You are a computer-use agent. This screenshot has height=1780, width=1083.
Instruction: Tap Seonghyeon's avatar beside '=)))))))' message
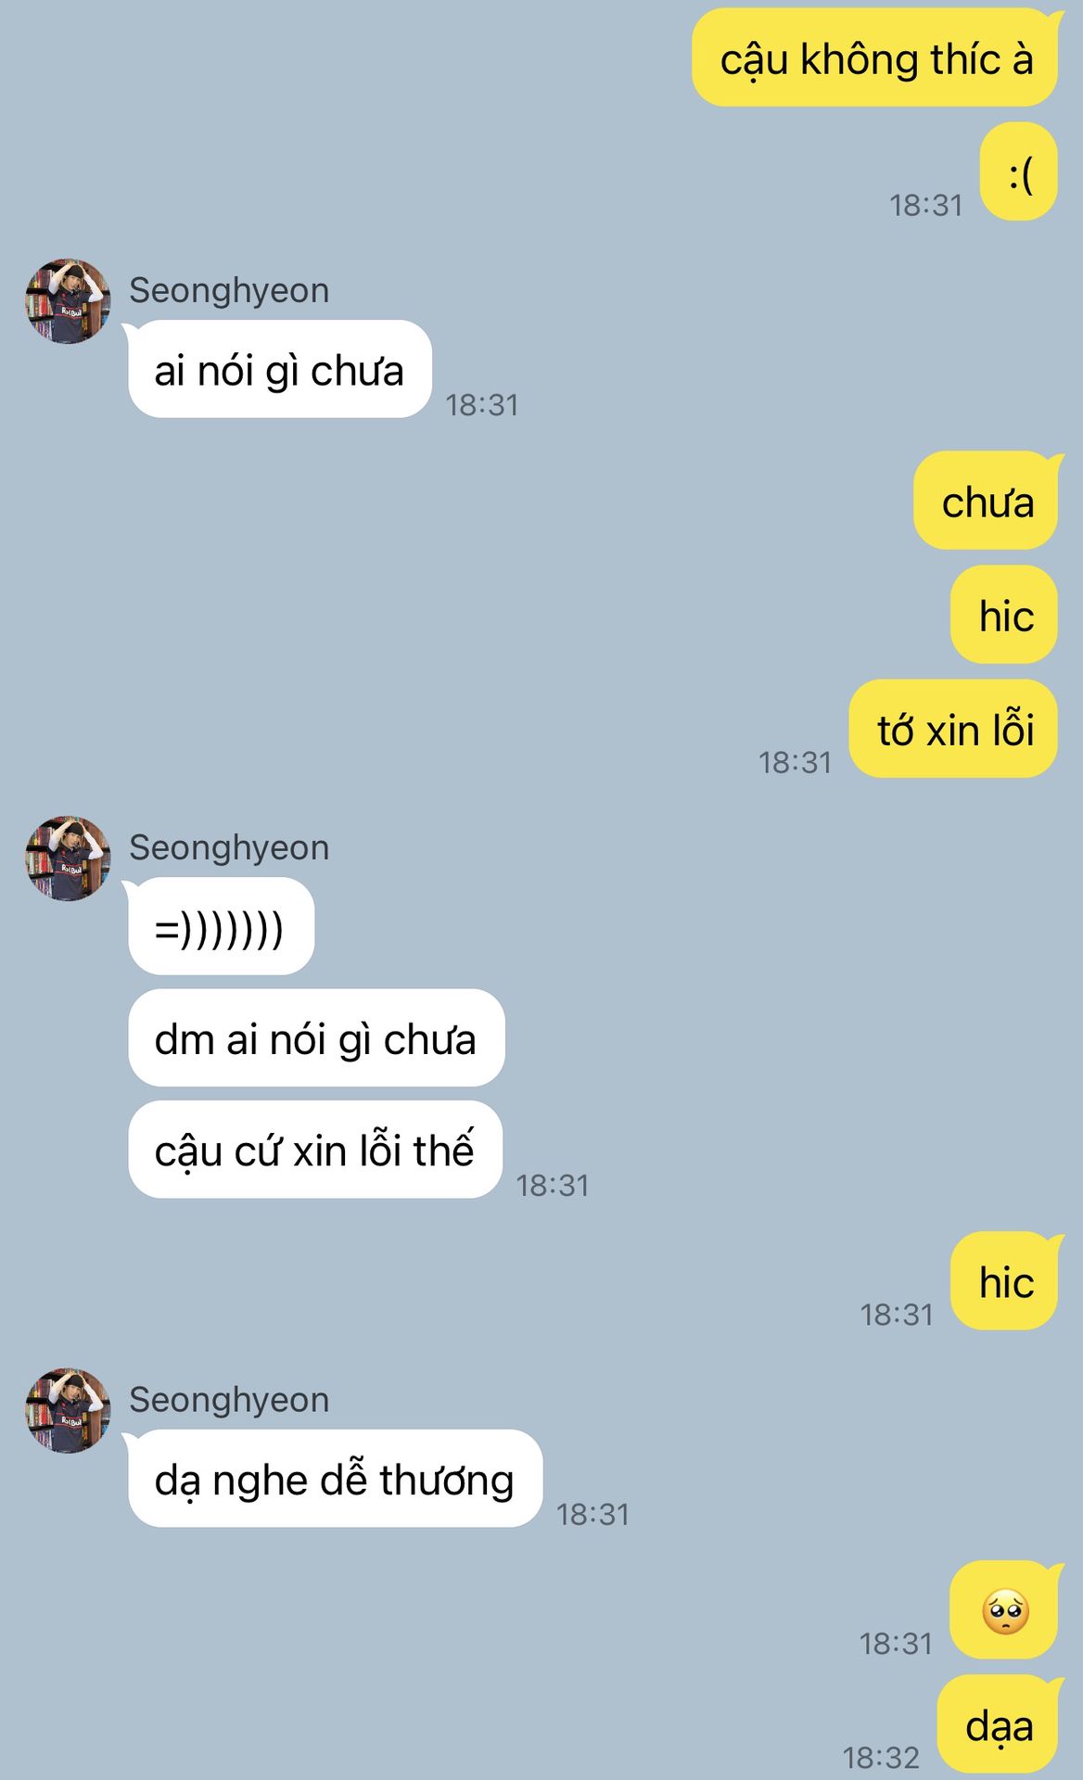(x=68, y=858)
